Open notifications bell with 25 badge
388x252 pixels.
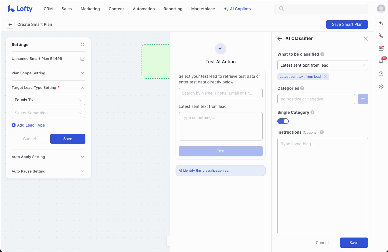click(381, 61)
